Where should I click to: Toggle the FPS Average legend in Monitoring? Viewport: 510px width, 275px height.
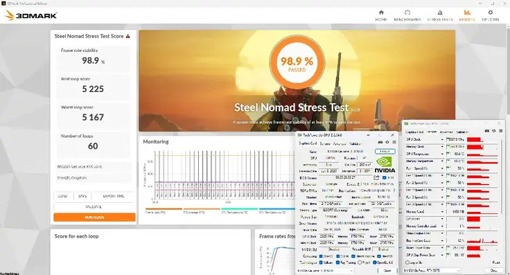[x=202, y=211]
